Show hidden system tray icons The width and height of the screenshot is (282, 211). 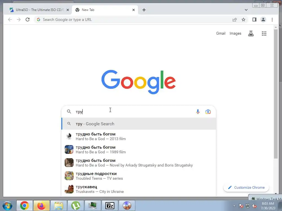click(234, 206)
